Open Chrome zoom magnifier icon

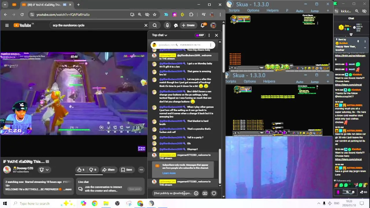140,14
